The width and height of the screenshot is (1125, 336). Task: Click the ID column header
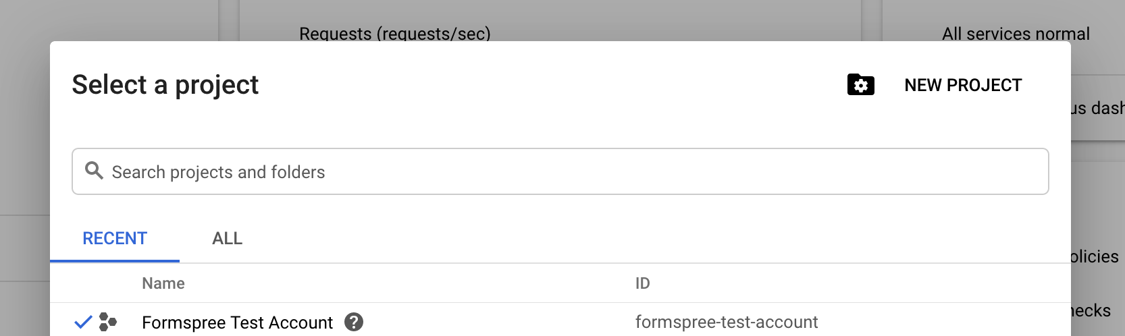tap(642, 283)
